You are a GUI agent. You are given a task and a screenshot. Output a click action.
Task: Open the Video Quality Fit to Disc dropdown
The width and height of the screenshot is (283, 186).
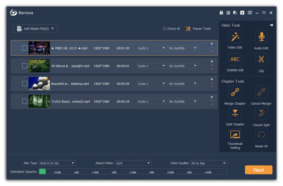(x=209, y=163)
